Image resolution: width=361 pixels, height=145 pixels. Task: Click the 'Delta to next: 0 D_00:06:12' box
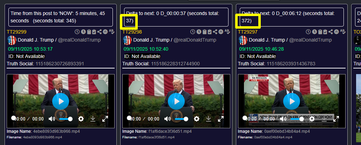[292, 17]
